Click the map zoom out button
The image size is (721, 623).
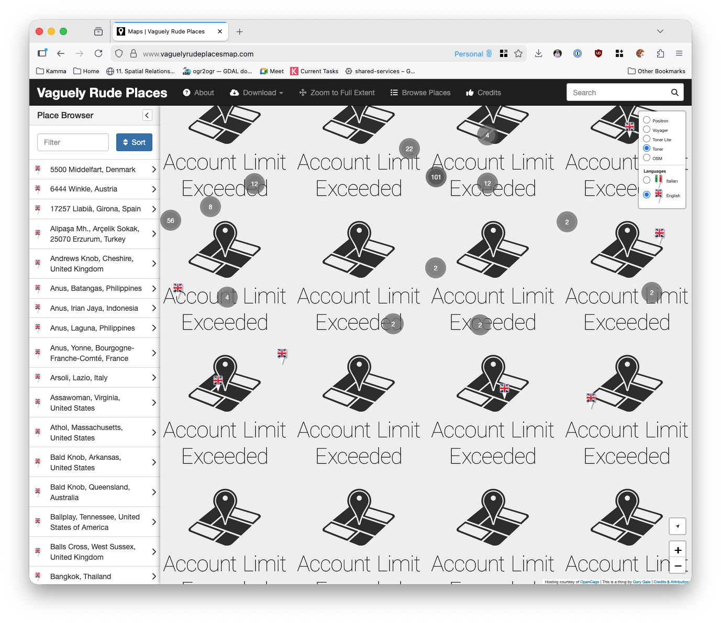pos(678,566)
